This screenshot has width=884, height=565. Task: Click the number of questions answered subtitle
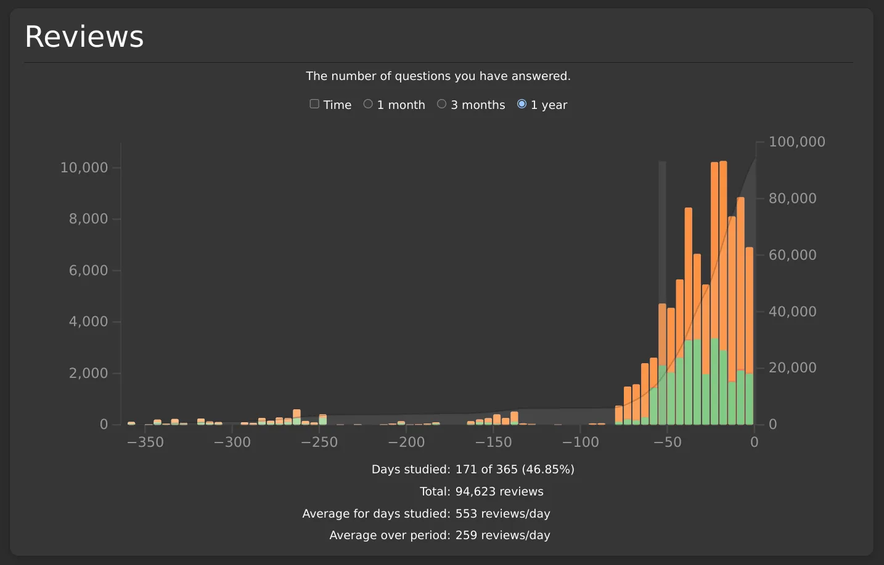pyautogui.click(x=438, y=76)
